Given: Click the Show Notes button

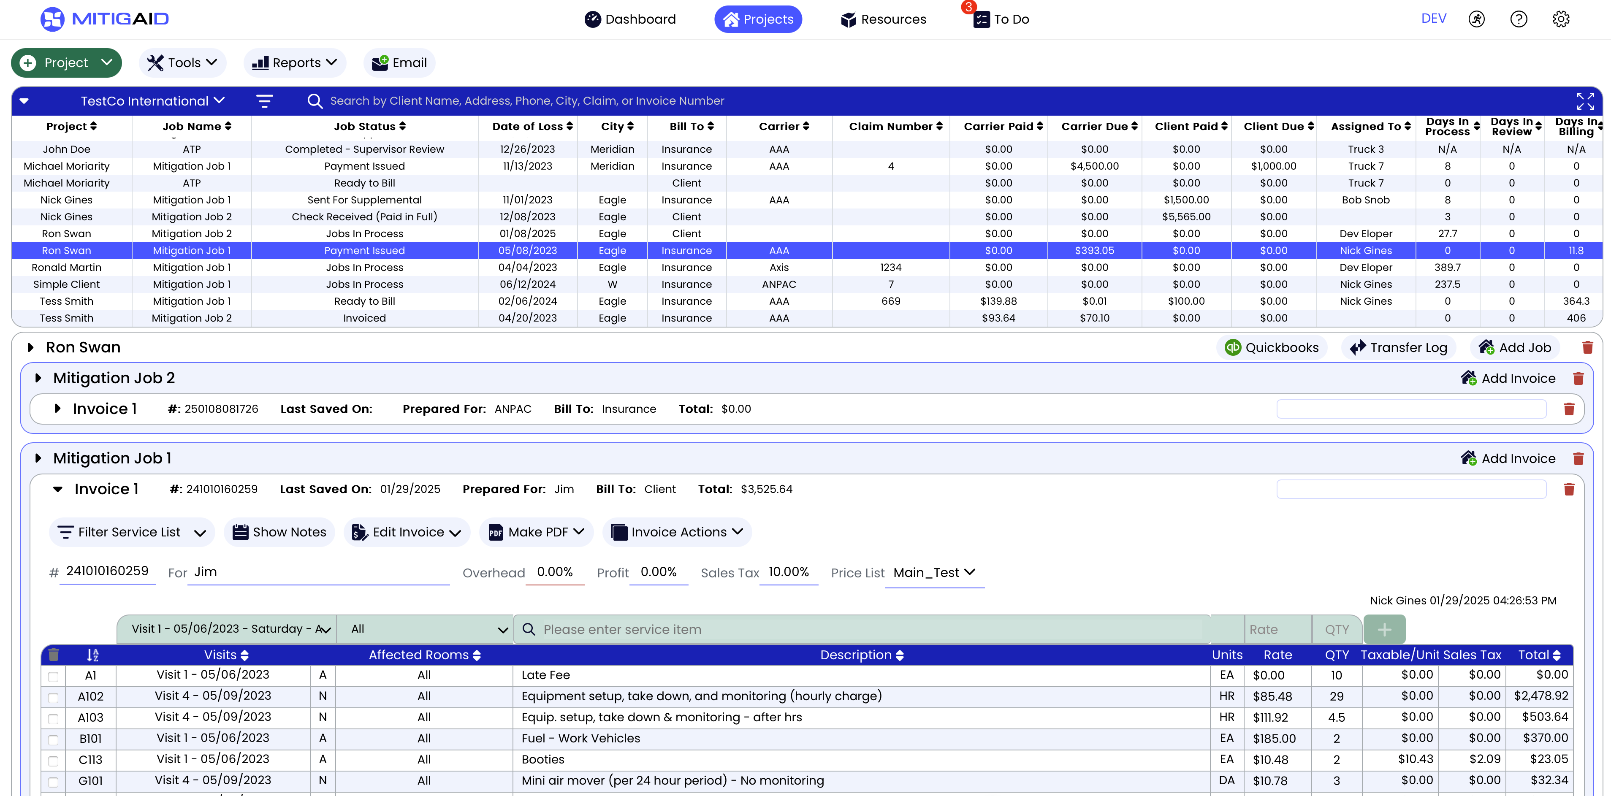Looking at the screenshot, I should pos(279,531).
